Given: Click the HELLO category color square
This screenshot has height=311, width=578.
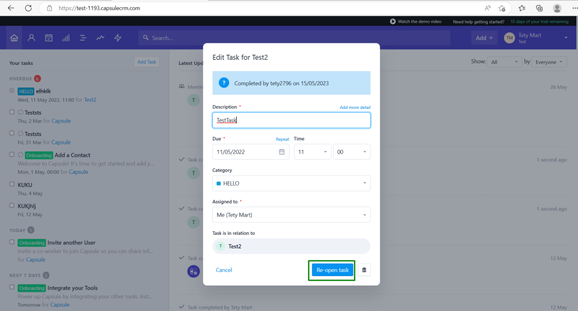Looking at the screenshot, I should click(218, 183).
